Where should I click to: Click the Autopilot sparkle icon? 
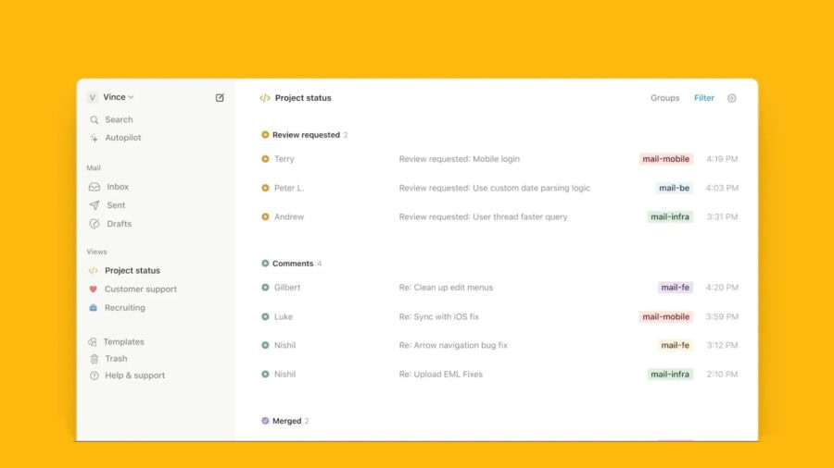95,138
